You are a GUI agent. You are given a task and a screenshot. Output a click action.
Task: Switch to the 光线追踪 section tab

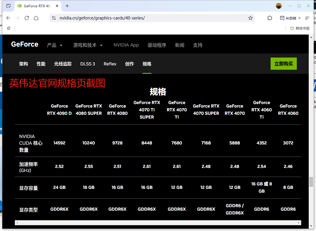pyautogui.click(x=63, y=64)
